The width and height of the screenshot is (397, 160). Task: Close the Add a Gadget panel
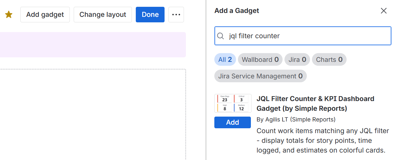(384, 11)
